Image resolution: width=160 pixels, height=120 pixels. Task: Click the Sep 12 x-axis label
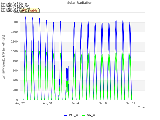point(131,103)
